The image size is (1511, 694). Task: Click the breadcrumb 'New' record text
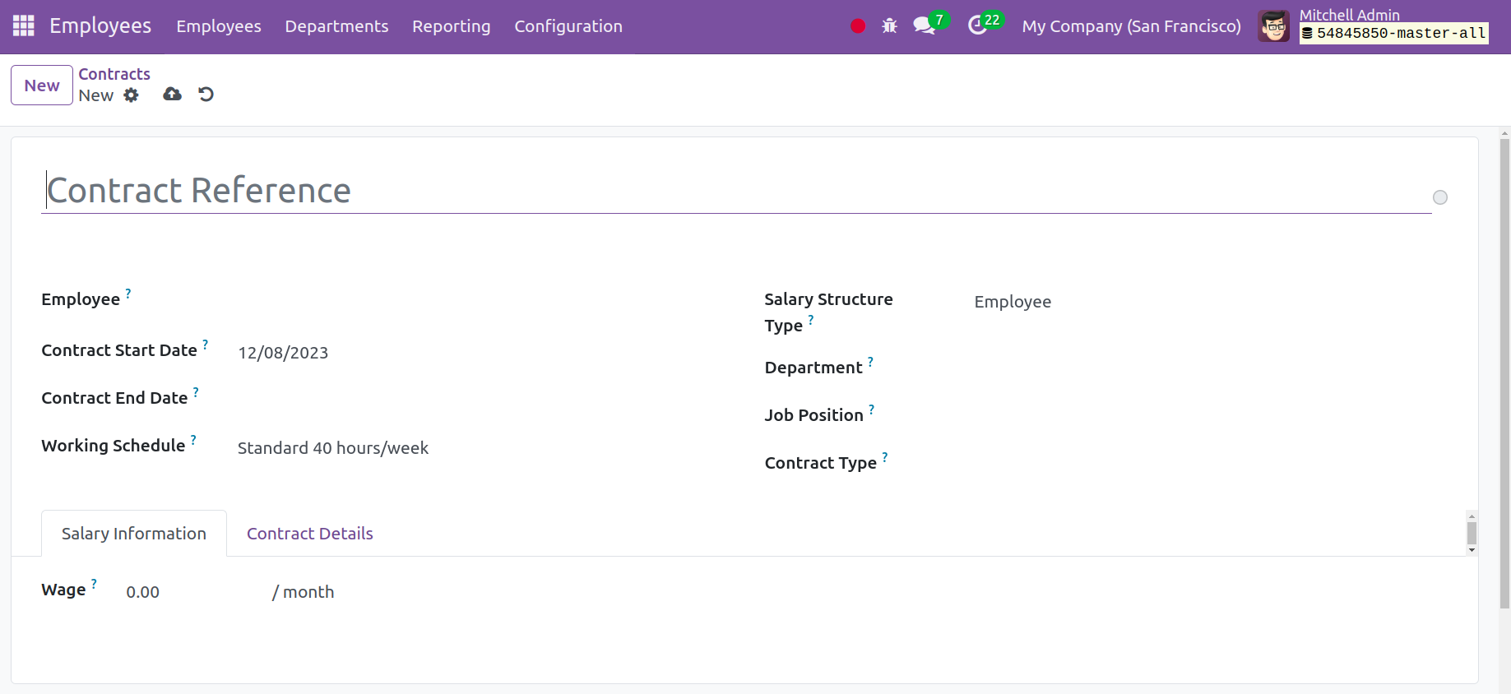click(96, 95)
